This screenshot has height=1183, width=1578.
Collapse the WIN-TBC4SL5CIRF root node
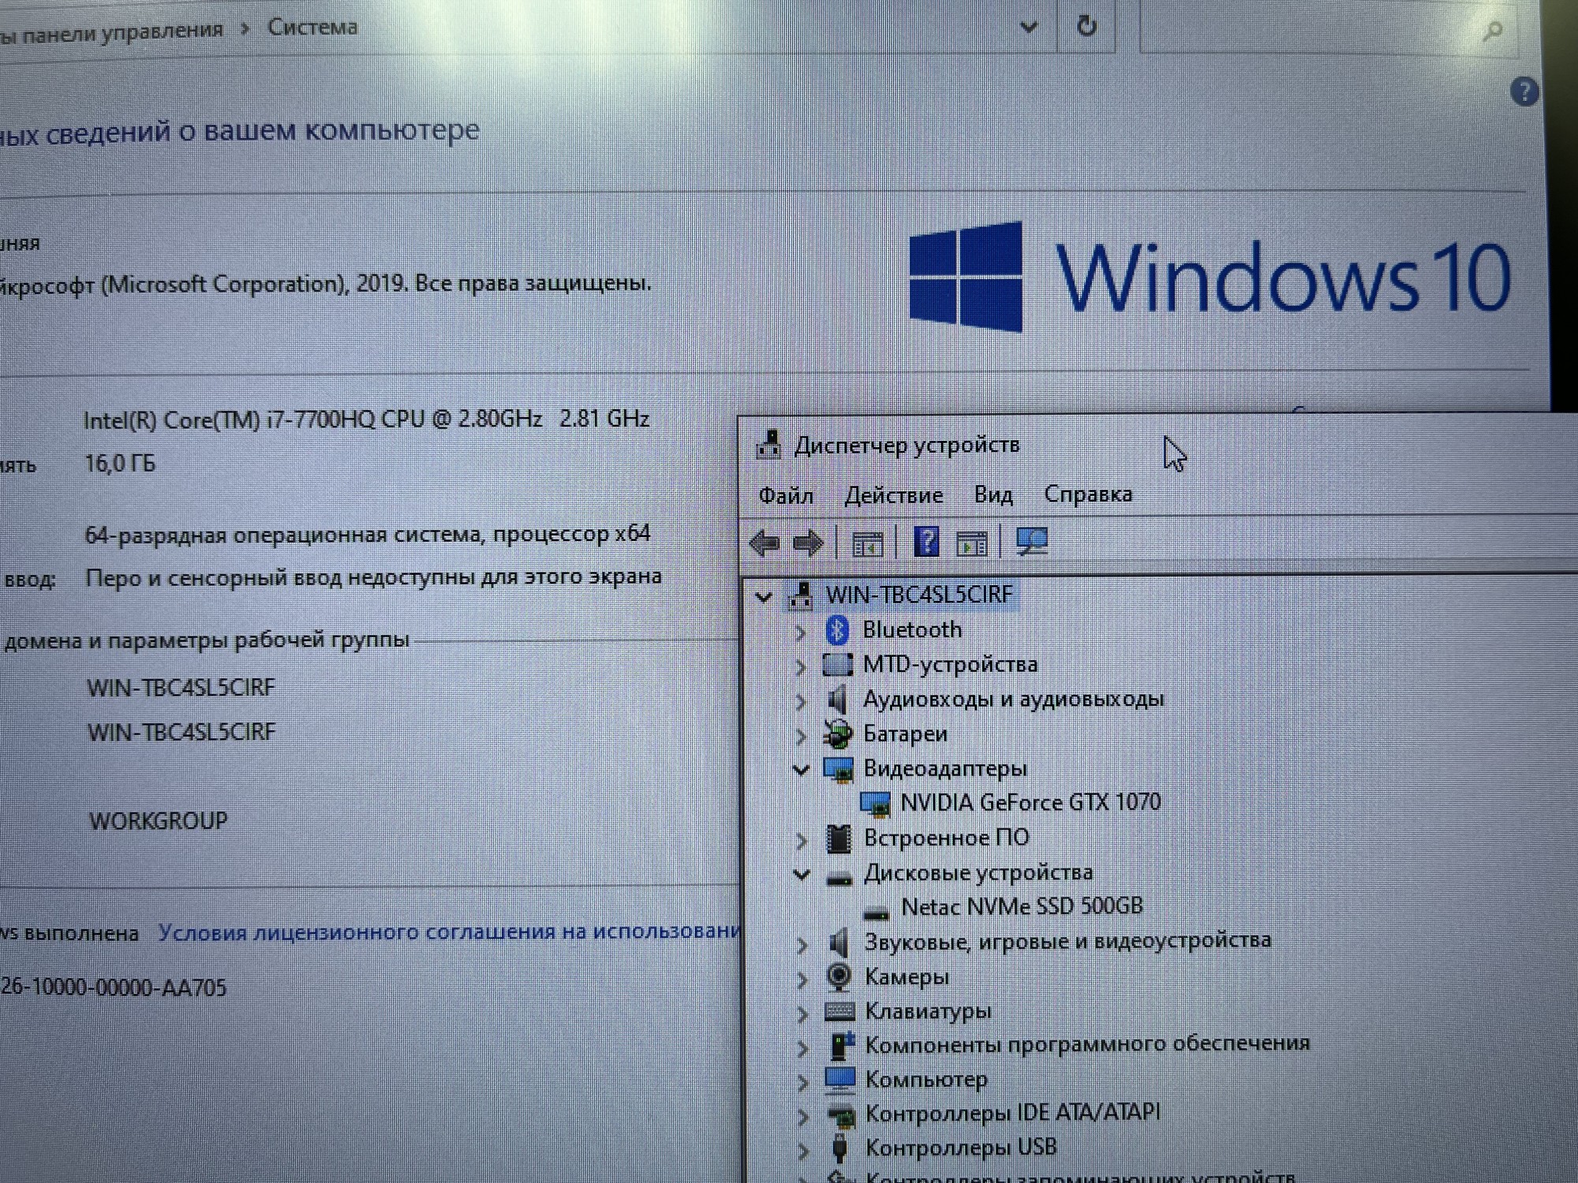pyautogui.click(x=764, y=597)
